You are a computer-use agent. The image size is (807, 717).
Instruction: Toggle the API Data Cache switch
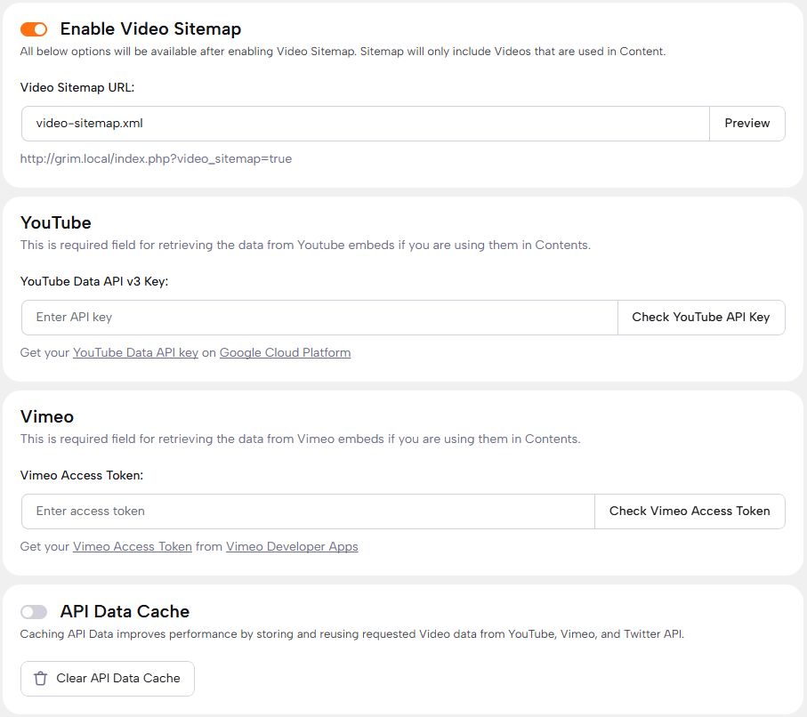(34, 612)
